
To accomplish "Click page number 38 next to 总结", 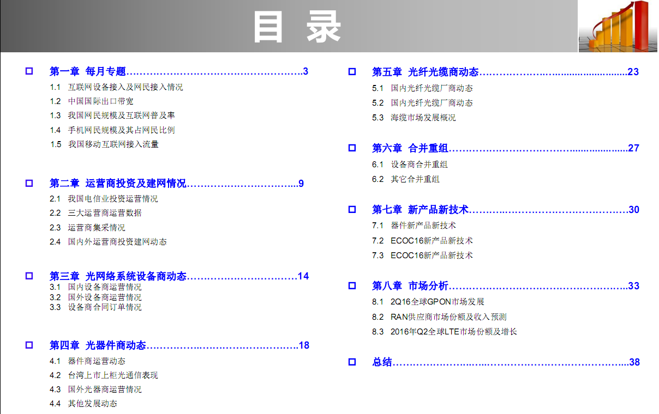I will (x=634, y=362).
